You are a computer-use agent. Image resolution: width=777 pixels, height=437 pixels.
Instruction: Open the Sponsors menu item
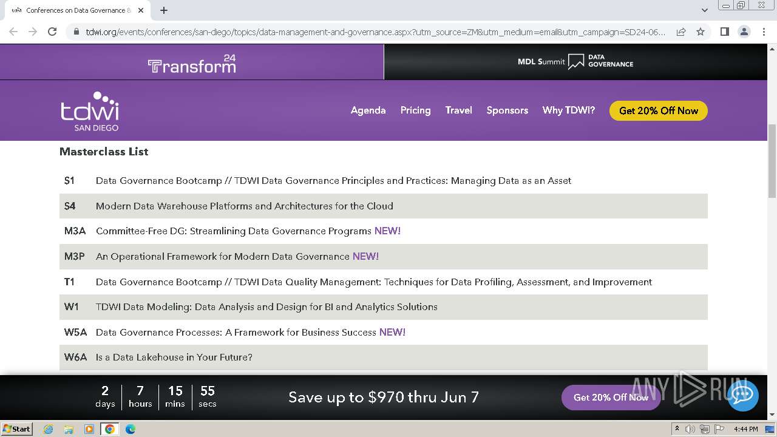[507, 110]
